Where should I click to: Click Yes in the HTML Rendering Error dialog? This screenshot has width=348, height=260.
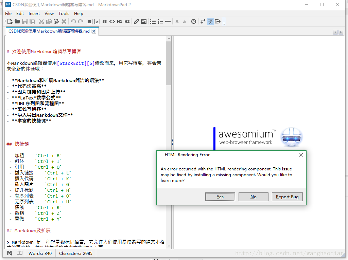coord(220,197)
